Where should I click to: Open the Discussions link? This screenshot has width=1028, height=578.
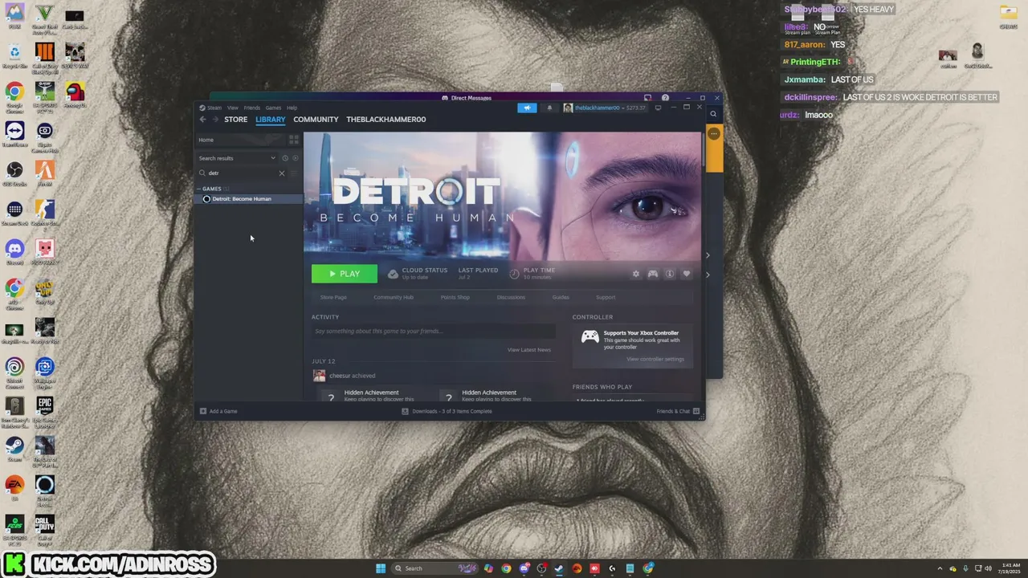[x=511, y=297]
